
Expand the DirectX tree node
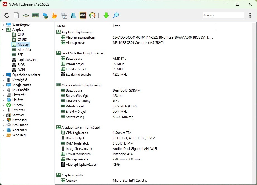click(3, 105)
